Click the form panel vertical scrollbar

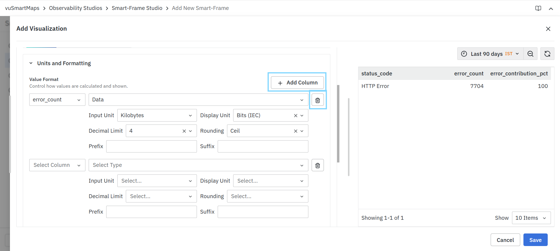coord(338,124)
